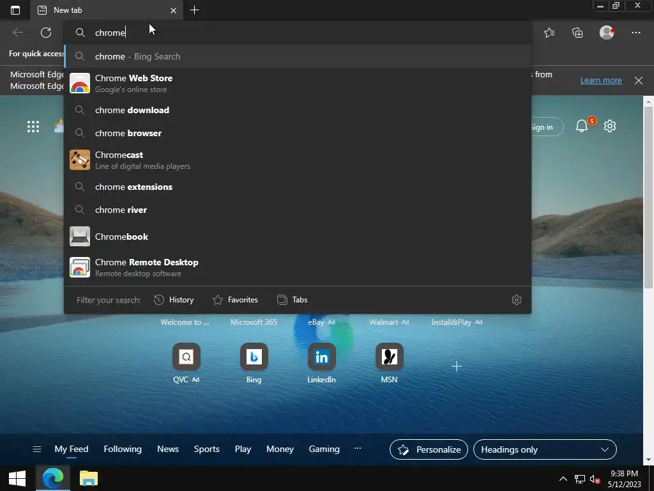This screenshot has height=491, width=654.
Task: Select chrome download suggestion
Action: pyautogui.click(x=298, y=110)
